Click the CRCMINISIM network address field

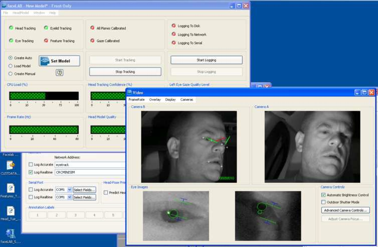(x=90, y=172)
